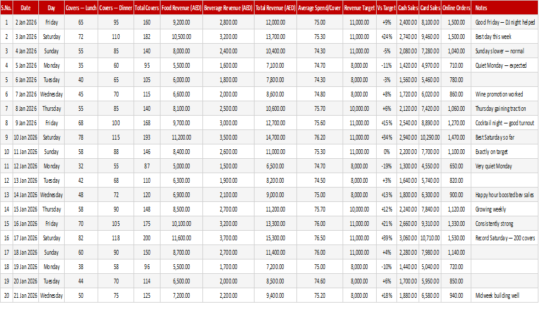Click the '4 Jan 2026' date cell
539x317 pixels.
click(26, 51)
